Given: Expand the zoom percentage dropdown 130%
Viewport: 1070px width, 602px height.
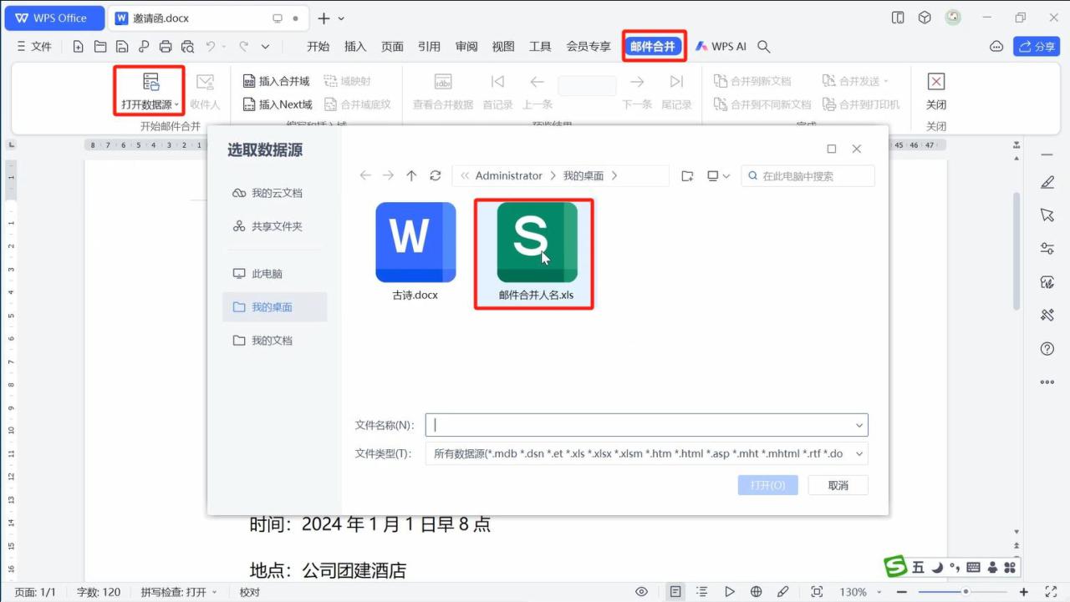Looking at the screenshot, I should pos(880,592).
